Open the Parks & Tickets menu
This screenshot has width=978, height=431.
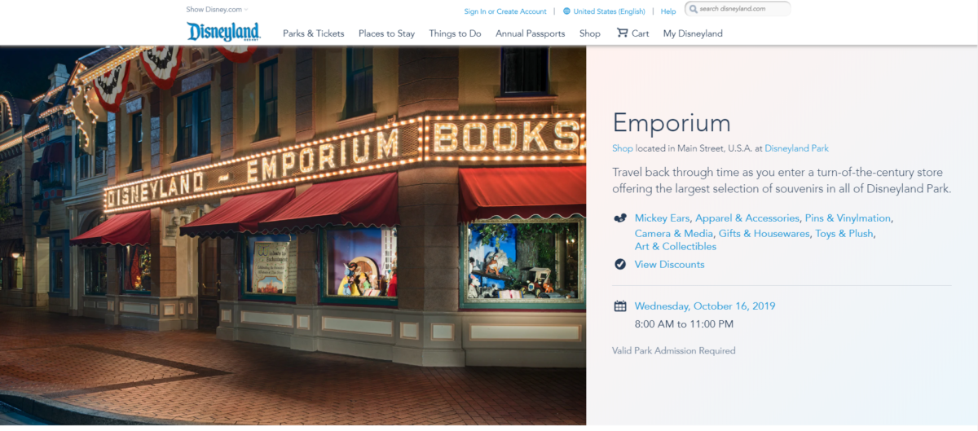(x=314, y=33)
